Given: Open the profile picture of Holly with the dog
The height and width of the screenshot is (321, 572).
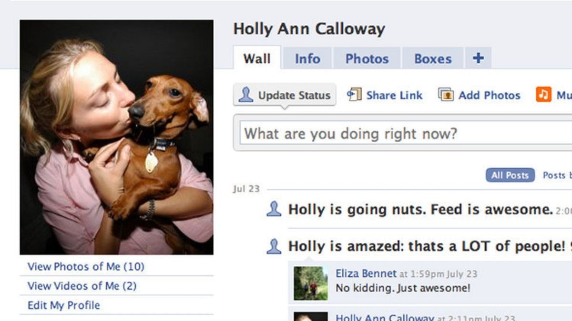Looking at the screenshot, I should (x=116, y=137).
